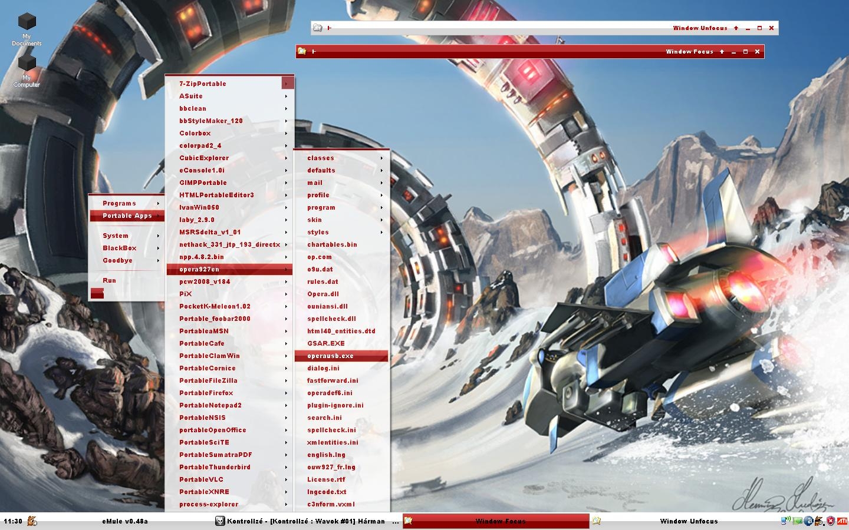Image resolution: width=849 pixels, height=530 pixels.
Task: Switch to Kontrollzé taskbar button
Action: coord(307,521)
